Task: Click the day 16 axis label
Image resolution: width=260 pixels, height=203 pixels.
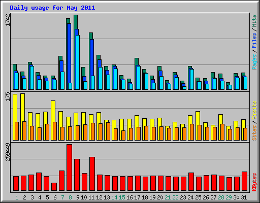Action: 129,197
